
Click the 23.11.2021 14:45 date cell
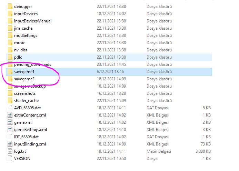click(111, 64)
